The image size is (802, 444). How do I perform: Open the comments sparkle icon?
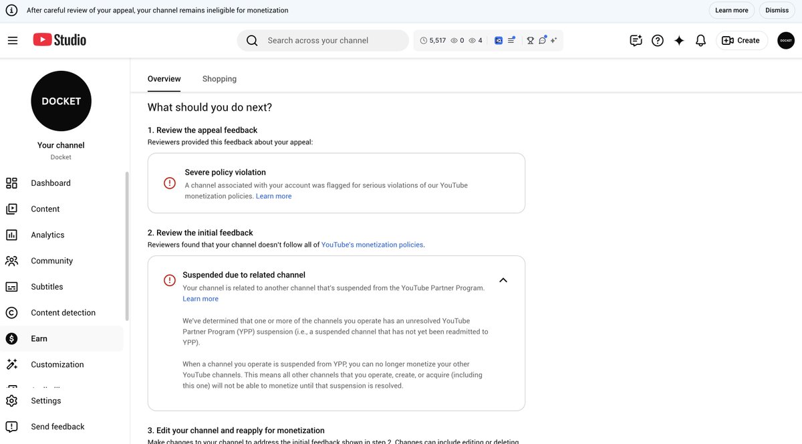point(636,40)
